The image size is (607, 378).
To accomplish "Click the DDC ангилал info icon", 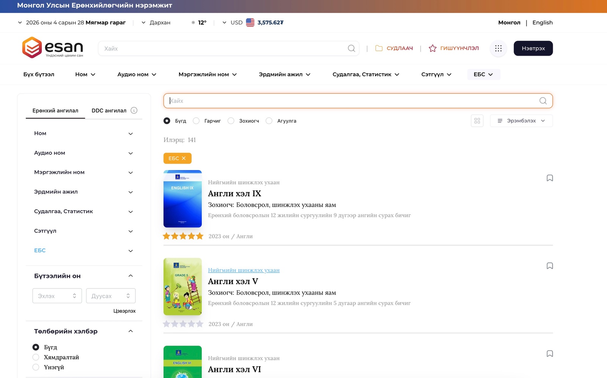I will tap(134, 110).
